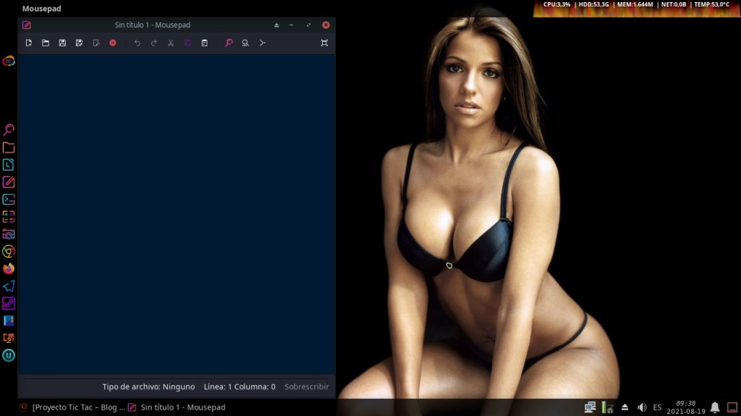Paste clipboard contents using the toolbar icon

coord(204,43)
